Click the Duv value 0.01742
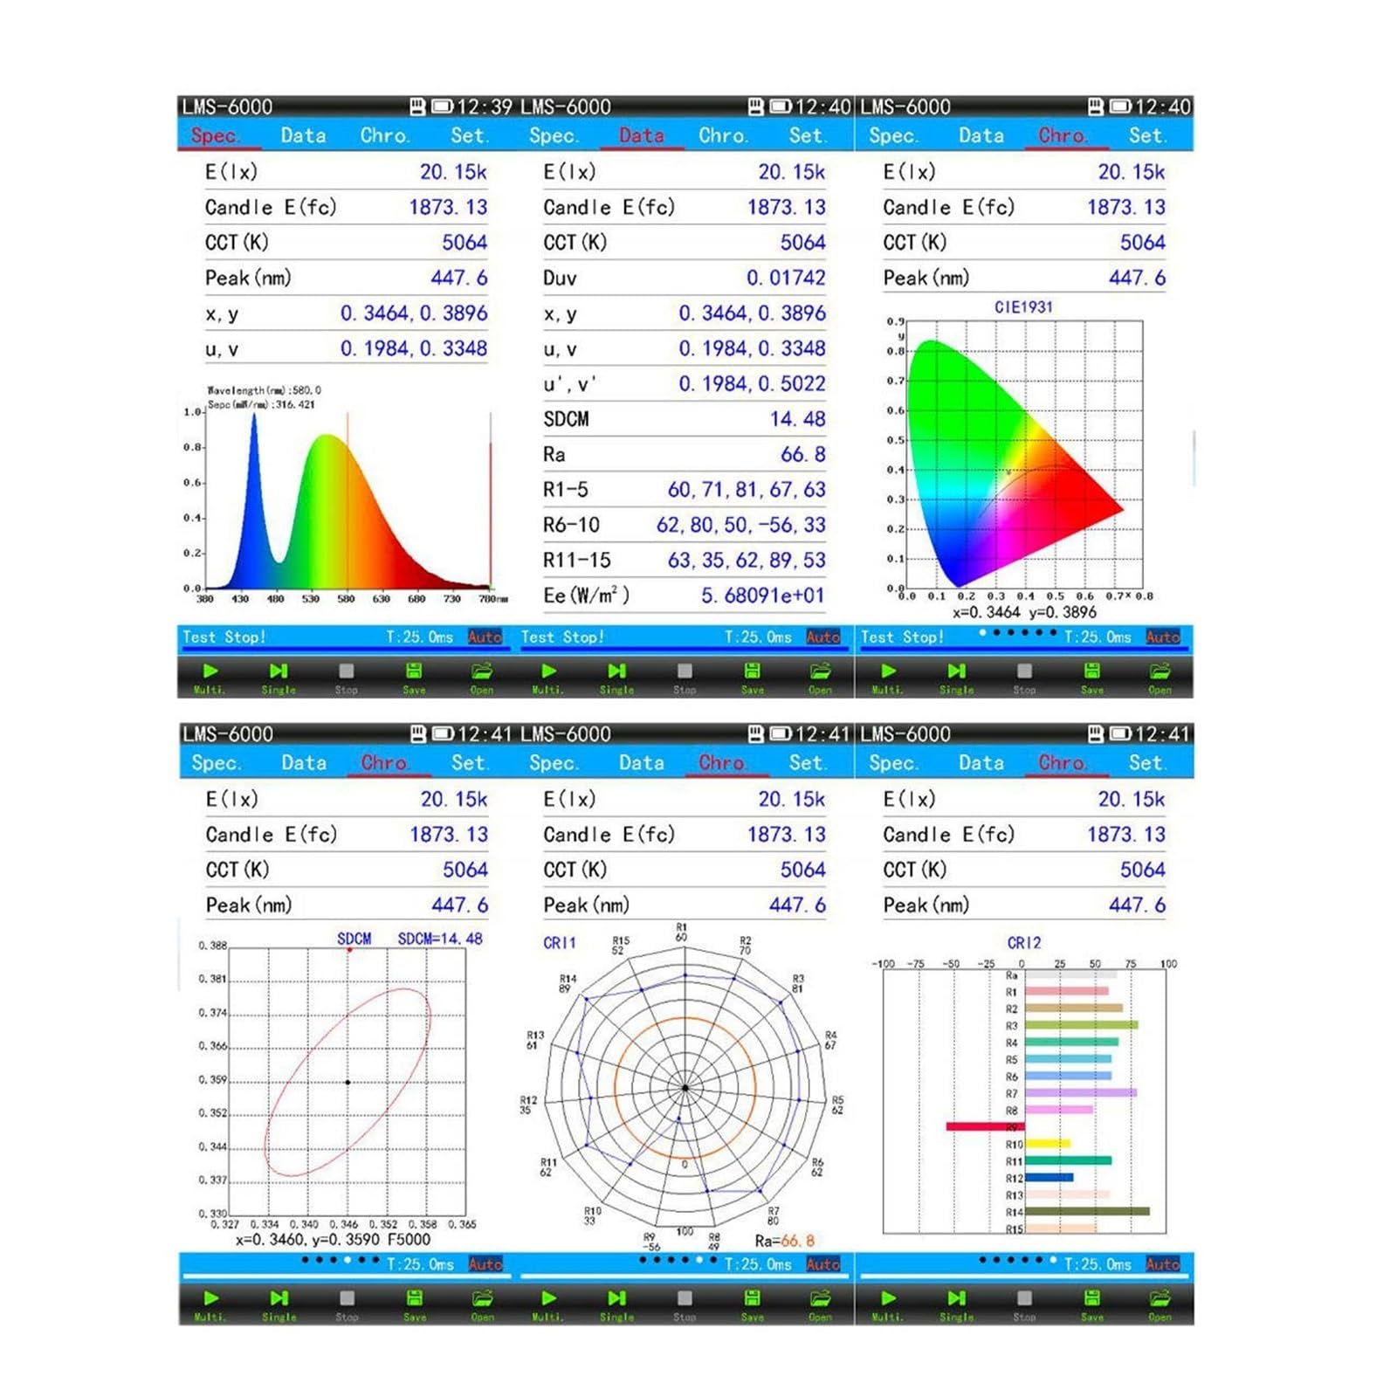 [x=786, y=278]
